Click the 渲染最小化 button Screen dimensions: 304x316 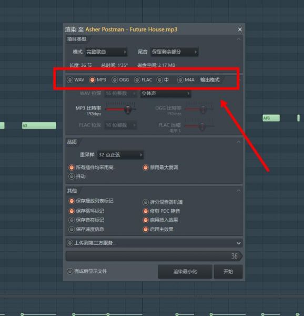pyautogui.click(x=185, y=272)
